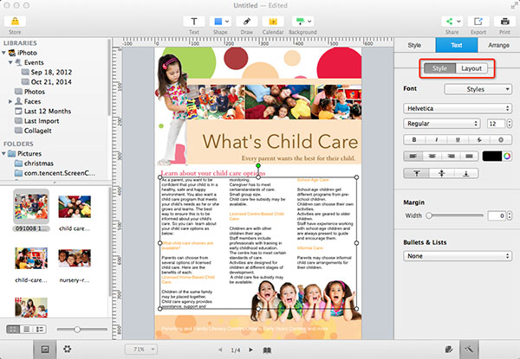Click the Layout segment button
The width and height of the screenshot is (520, 359).
pos(472,68)
